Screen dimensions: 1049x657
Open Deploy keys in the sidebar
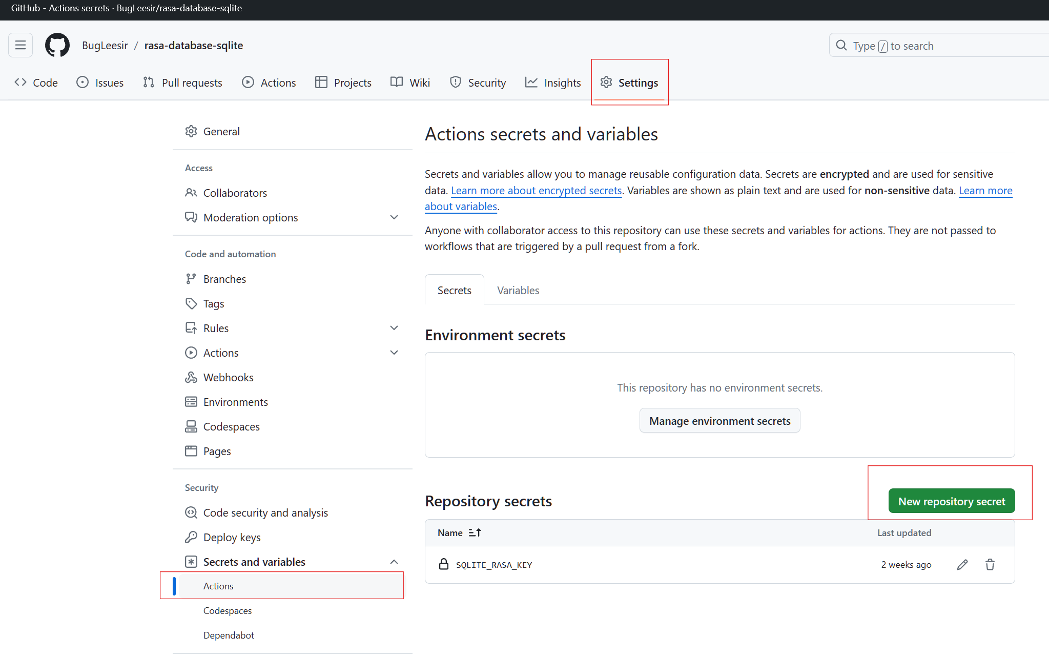coord(232,537)
